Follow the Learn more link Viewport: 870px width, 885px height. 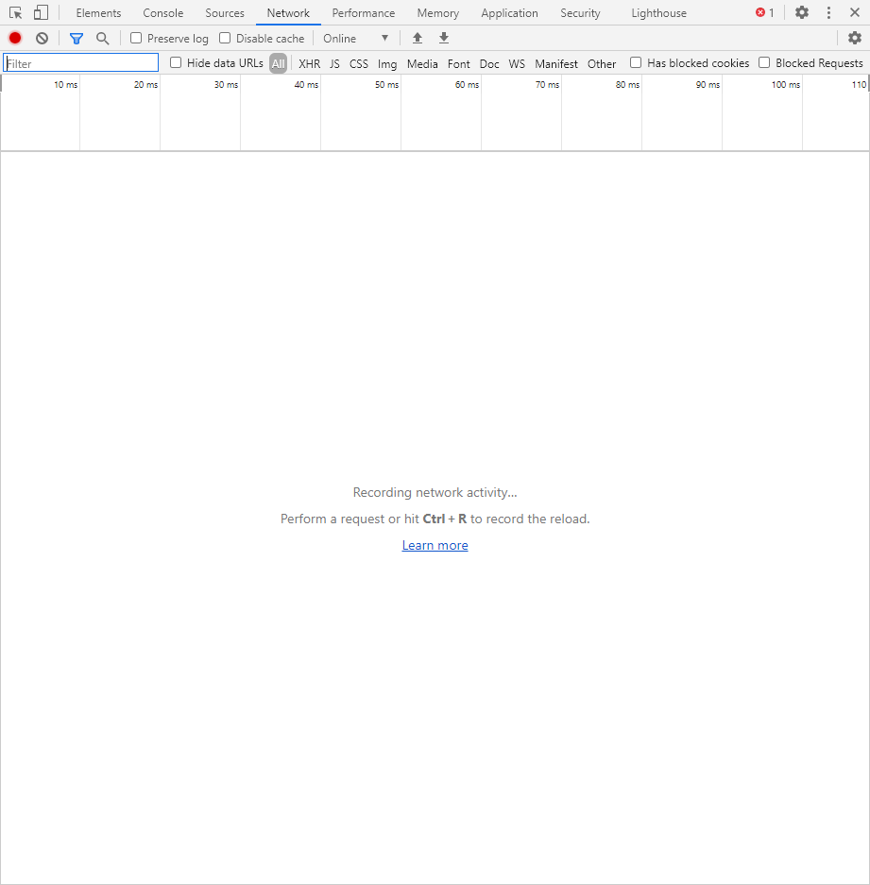[435, 545]
